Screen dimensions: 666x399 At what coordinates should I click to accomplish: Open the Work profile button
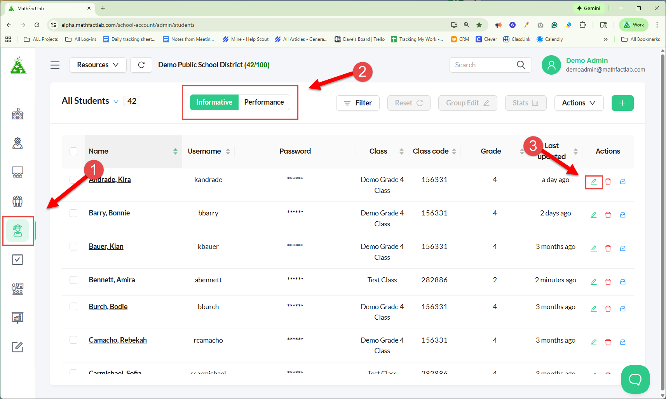point(634,25)
